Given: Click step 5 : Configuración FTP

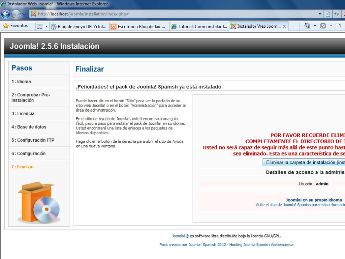Looking at the screenshot, I should point(33,140).
